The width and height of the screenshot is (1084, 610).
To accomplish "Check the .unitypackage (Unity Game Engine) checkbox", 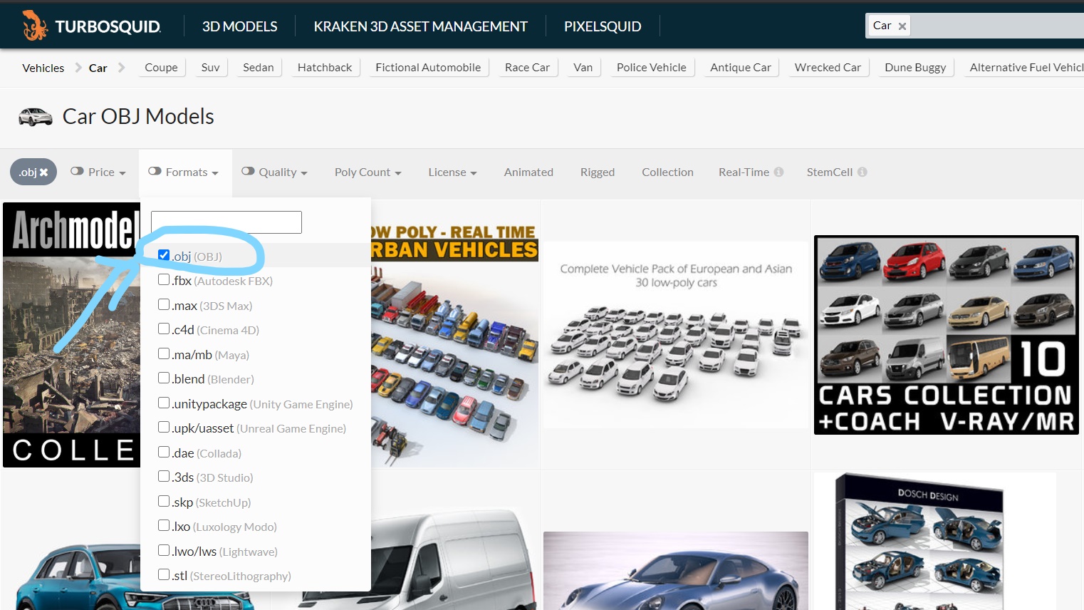I will pos(164,403).
